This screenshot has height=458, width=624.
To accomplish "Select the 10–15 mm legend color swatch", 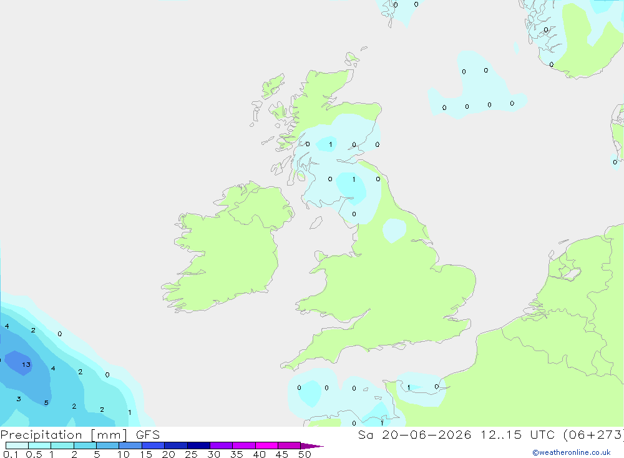I will tap(130, 446).
